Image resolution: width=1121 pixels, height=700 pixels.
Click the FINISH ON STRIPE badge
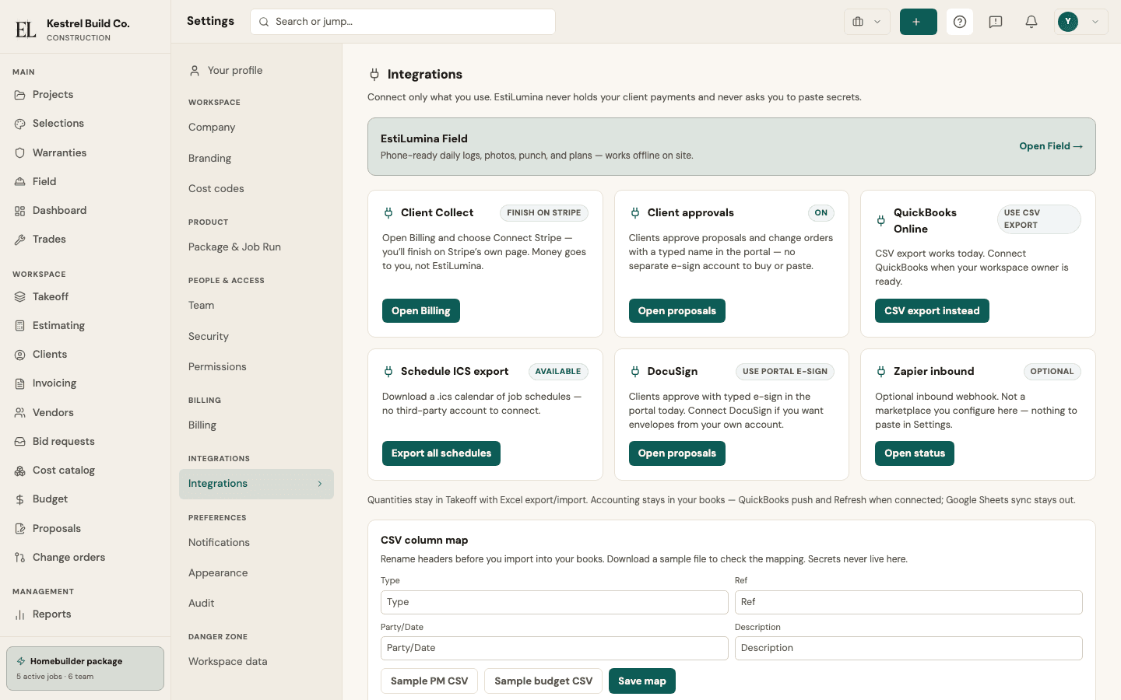(544, 213)
